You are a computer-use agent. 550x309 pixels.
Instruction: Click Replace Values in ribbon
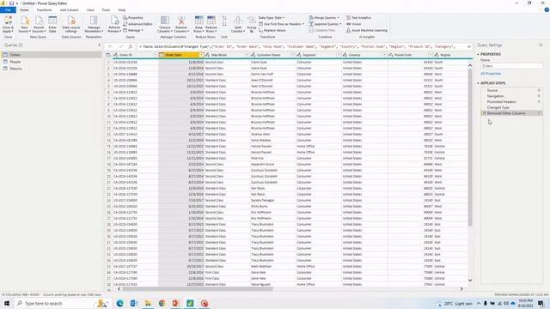tap(272, 31)
